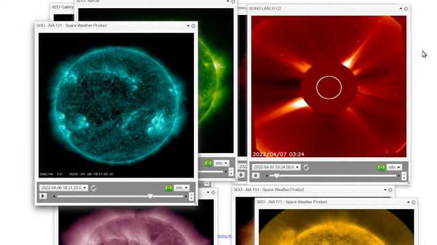437x245 pixels.
Task: Click the AIA 171 yellow sun image
Action: coord(337,227)
